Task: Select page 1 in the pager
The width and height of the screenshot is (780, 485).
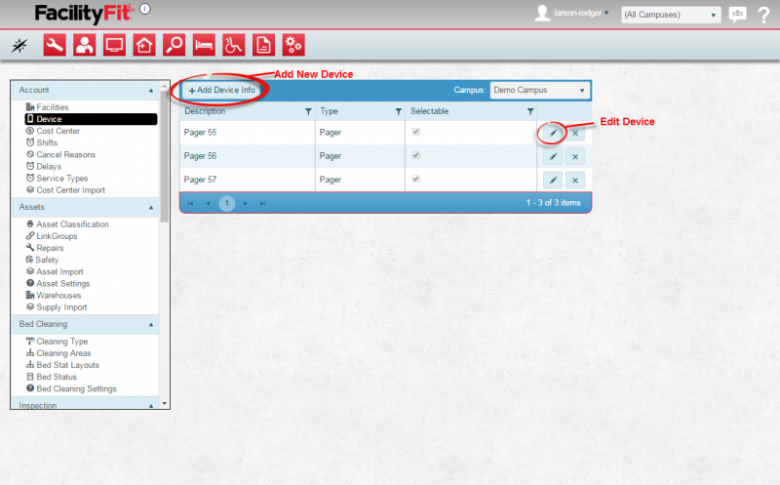Action: coord(227,203)
